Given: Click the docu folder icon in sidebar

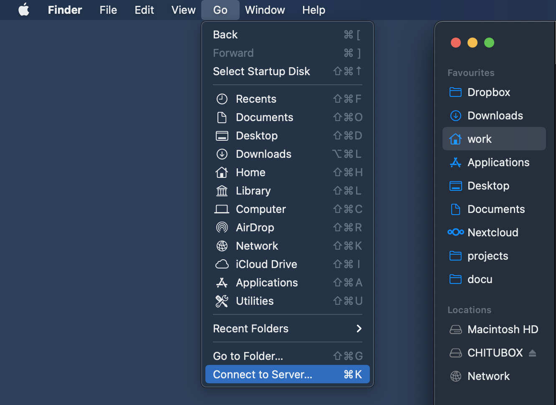Looking at the screenshot, I should tap(455, 279).
